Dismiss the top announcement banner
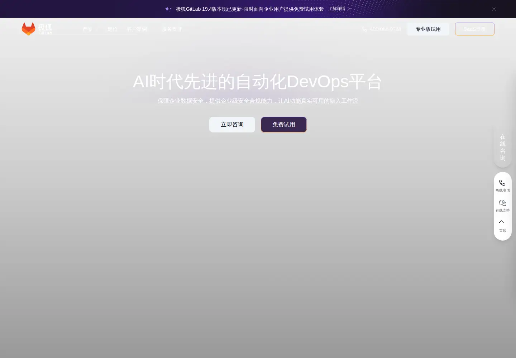The width and height of the screenshot is (516, 358). pos(494,9)
